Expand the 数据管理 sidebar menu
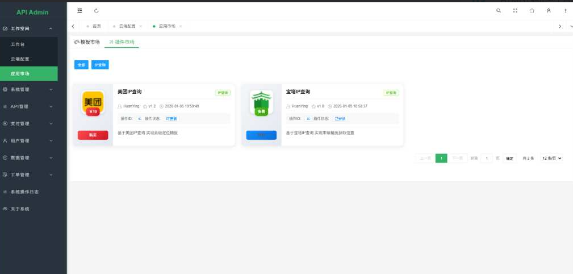The height and width of the screenshot is (274, 573). (x=51, y=157)
